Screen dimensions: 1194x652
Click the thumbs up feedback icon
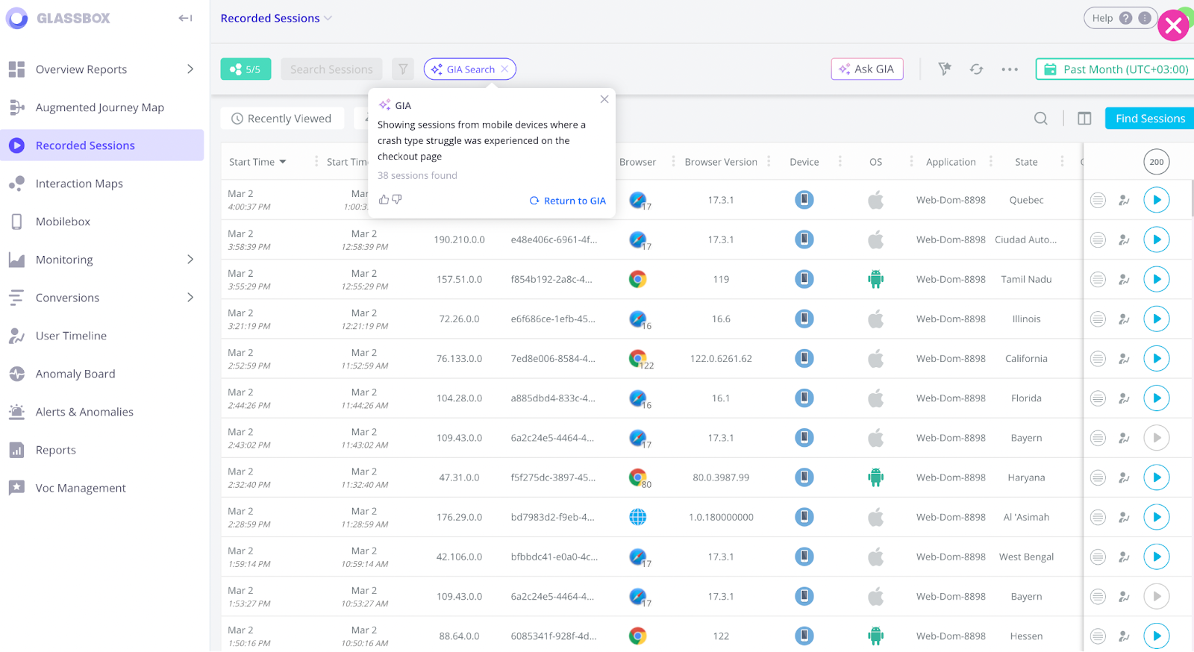(x=384, y=199)
